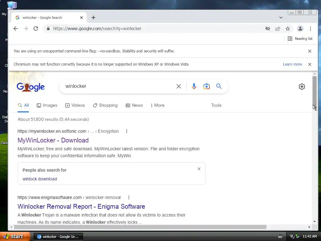
Task: Open the Reading list panel
Action: coord(300,39)
